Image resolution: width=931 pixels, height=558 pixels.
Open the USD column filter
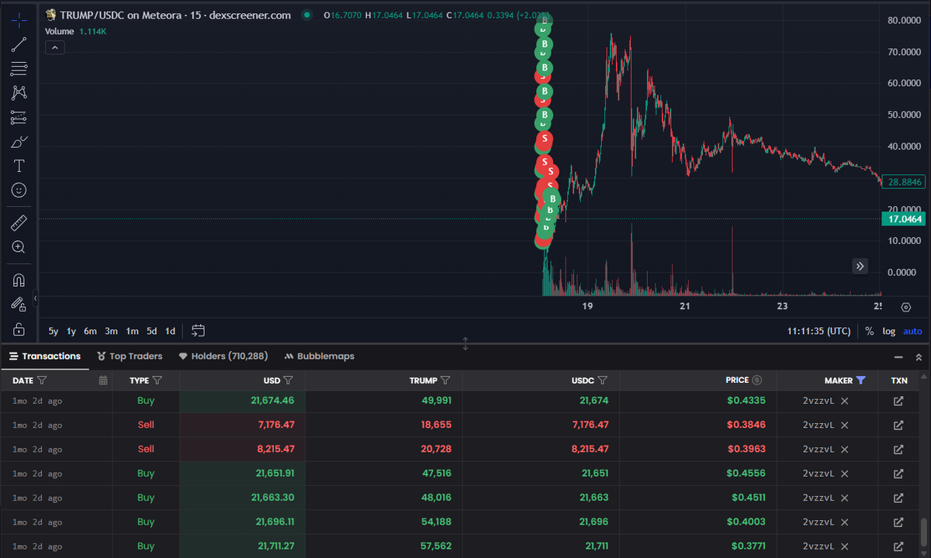289,381
